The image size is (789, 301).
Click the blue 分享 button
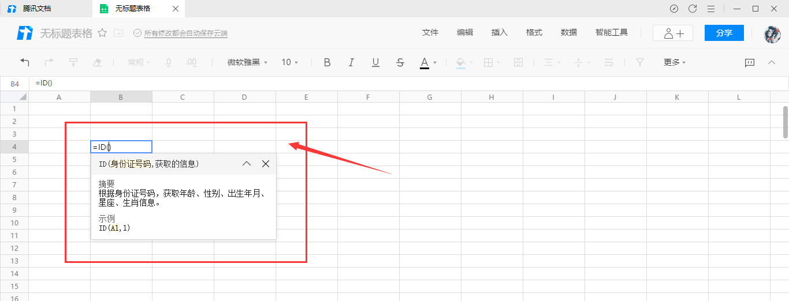coord(724,33)
